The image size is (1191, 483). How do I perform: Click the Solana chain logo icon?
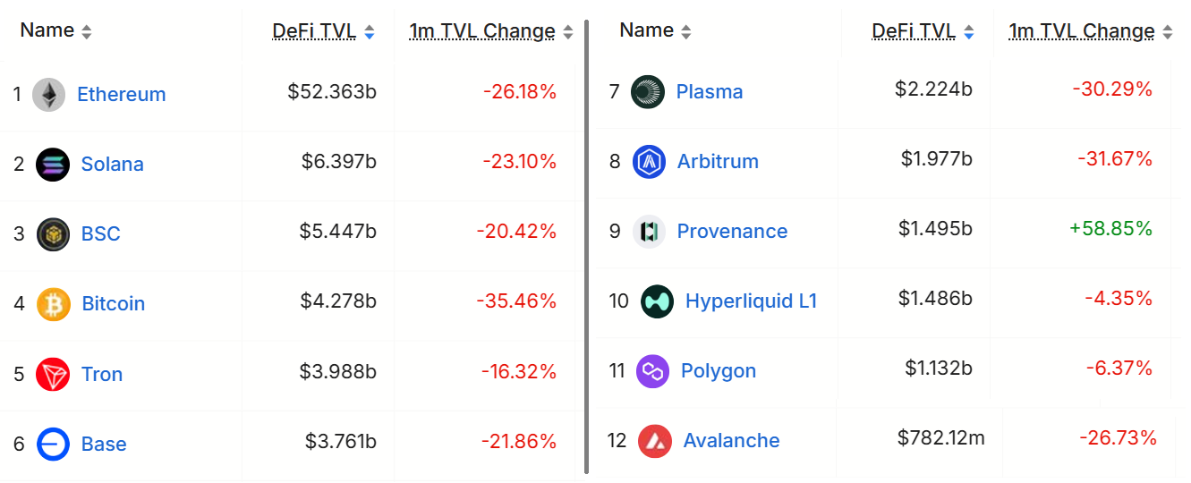click(53, 164)
